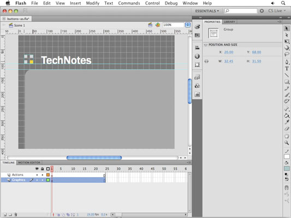The image size is (291, 218).
Task: Switch to the Library tab
Action: click(x=229, y=22)
